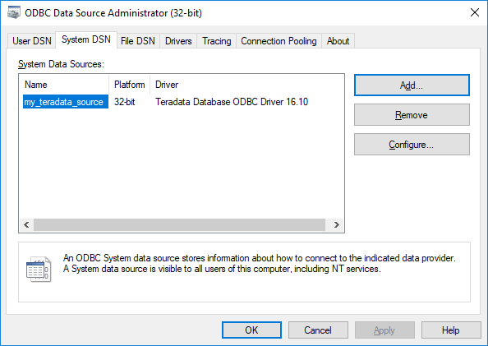Select the my_teradata_source row
Viewport: 488px width, 346px height.
(66, 102)
